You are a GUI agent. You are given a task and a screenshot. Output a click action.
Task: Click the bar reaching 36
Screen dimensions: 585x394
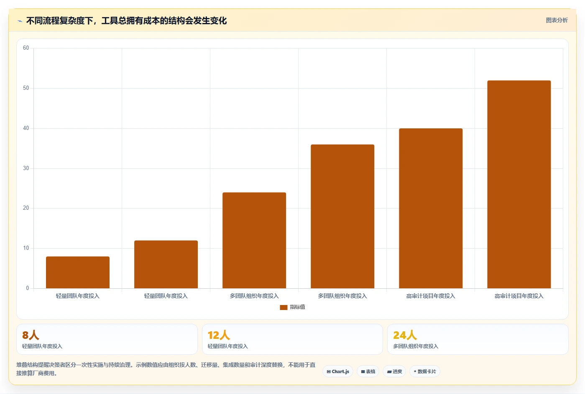tap(342, 216)
